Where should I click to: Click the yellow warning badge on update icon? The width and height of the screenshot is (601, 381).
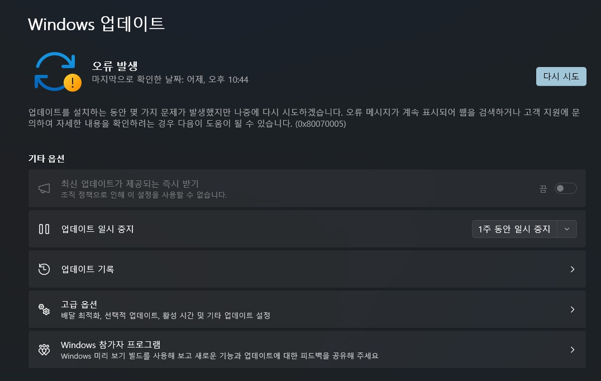[73, 83]
